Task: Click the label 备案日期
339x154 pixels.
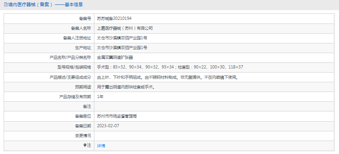Action: click(83, 126)
